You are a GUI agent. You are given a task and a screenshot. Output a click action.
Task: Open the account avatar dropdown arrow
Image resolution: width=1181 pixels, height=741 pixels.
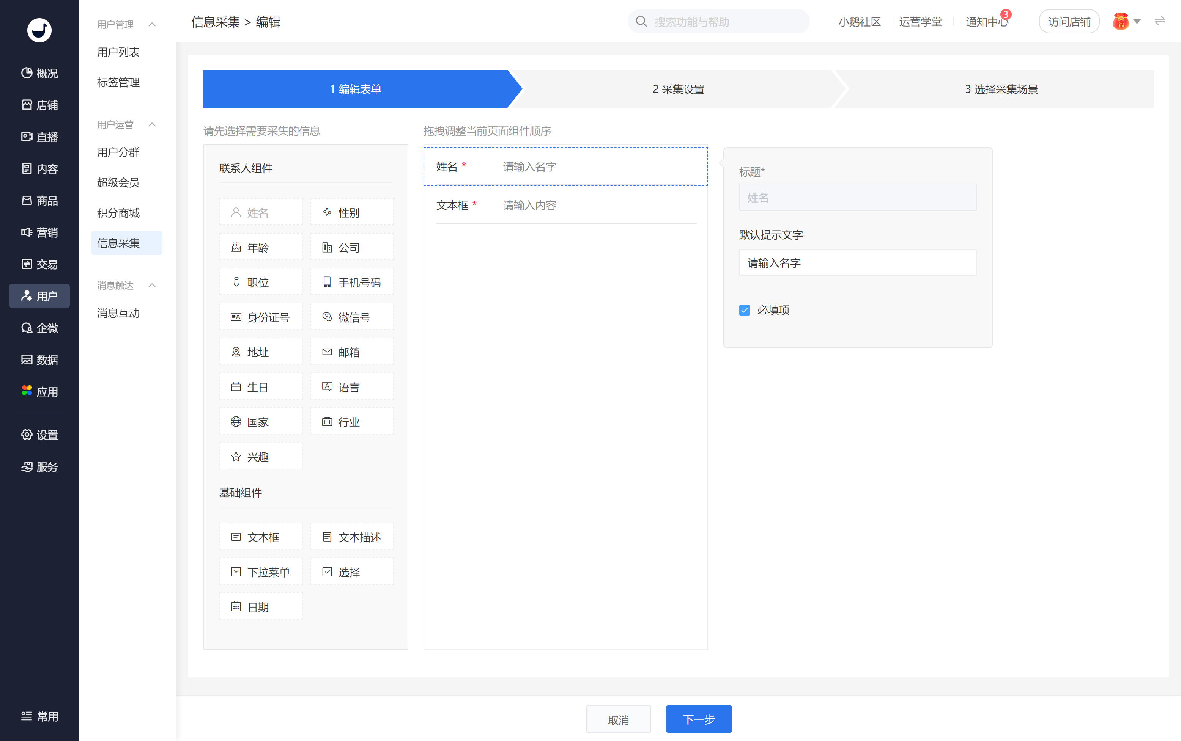pyautogui.click(x=1137, y=22)
